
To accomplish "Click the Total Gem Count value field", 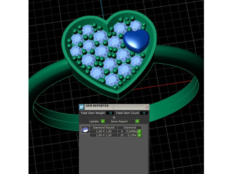I will (x=144, y=113).
